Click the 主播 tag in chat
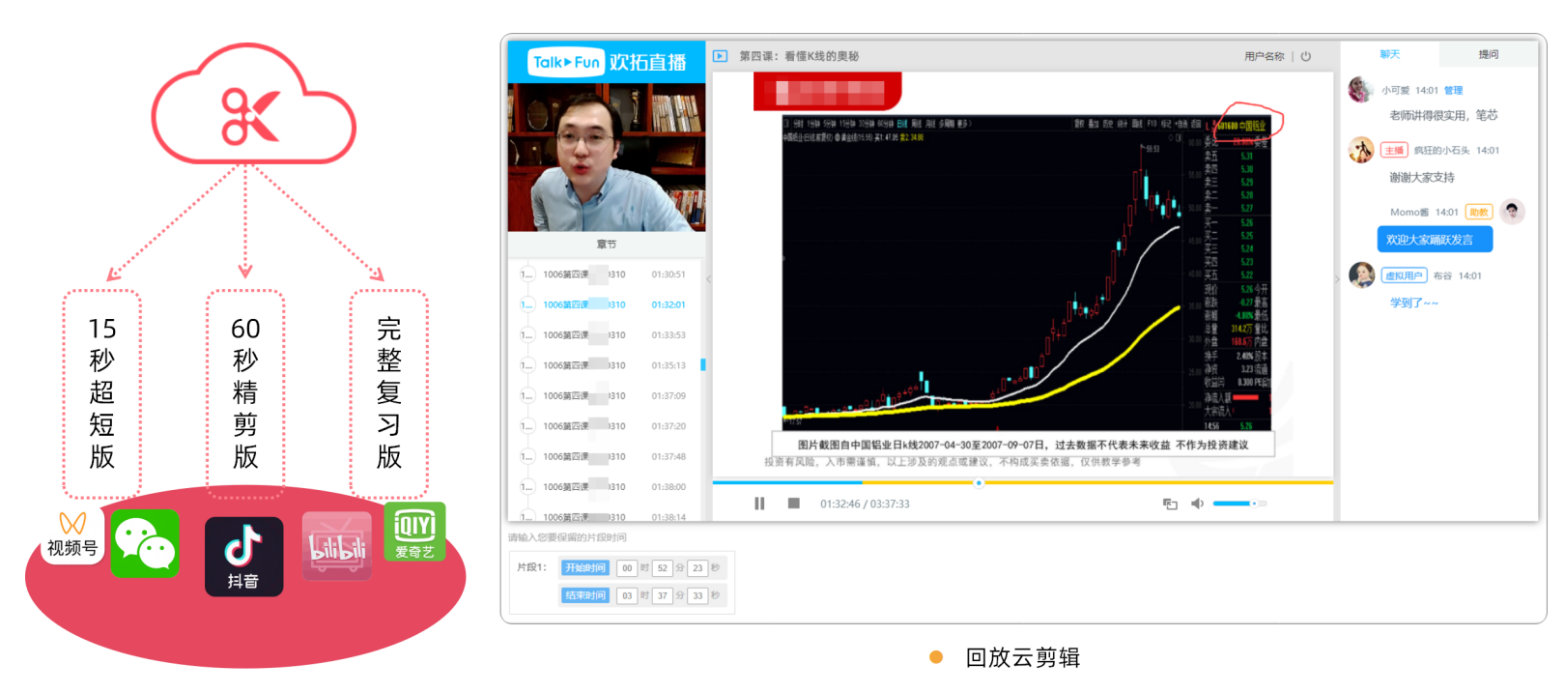This screenshot has height=693, width=1565. pyautogui.click(x=1394, y=151)
